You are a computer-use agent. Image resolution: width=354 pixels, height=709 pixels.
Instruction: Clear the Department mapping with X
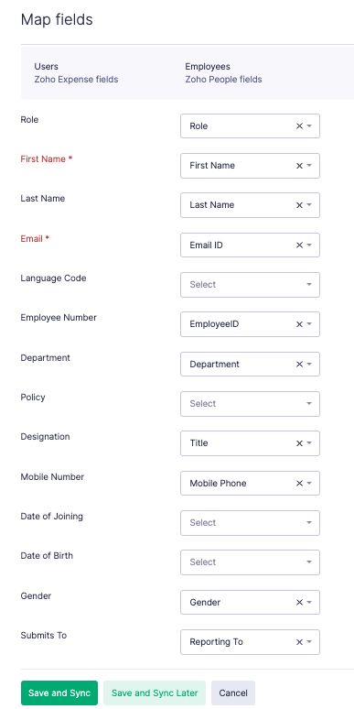pos(299,365)
